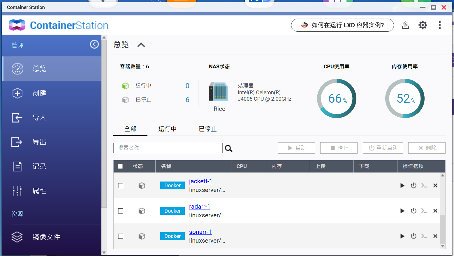Start the jackett-1 container with play icon
This screenshot has width=454, height=256.
(x=402, y=185)
